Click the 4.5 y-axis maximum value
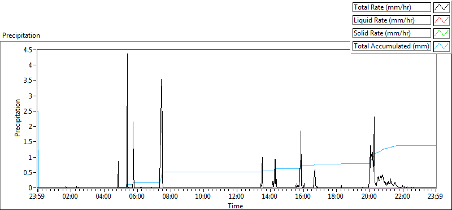452x210 pixels. pyautogui.click(x=27, y=50)
